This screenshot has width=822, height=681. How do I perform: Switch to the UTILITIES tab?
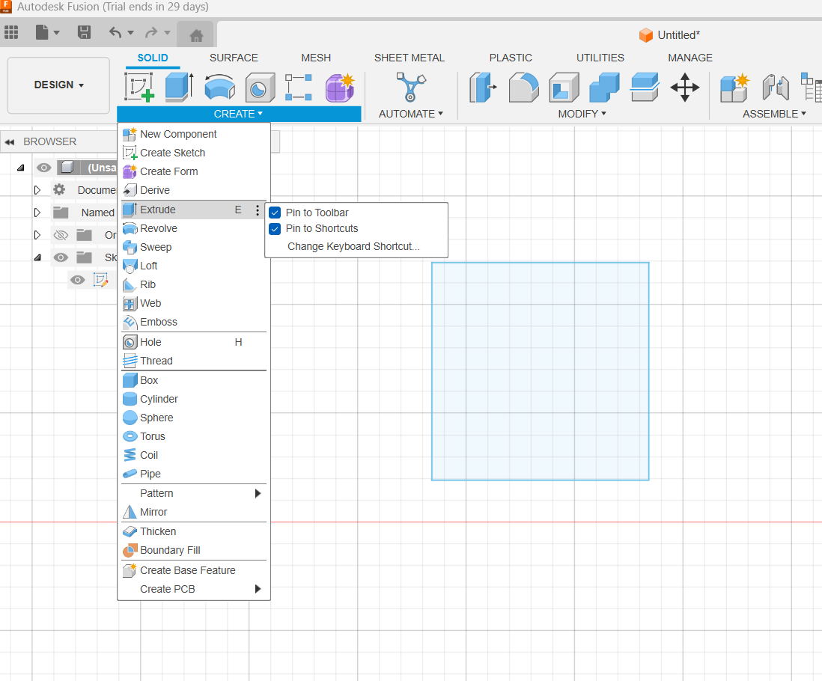[x=600, y=58]
